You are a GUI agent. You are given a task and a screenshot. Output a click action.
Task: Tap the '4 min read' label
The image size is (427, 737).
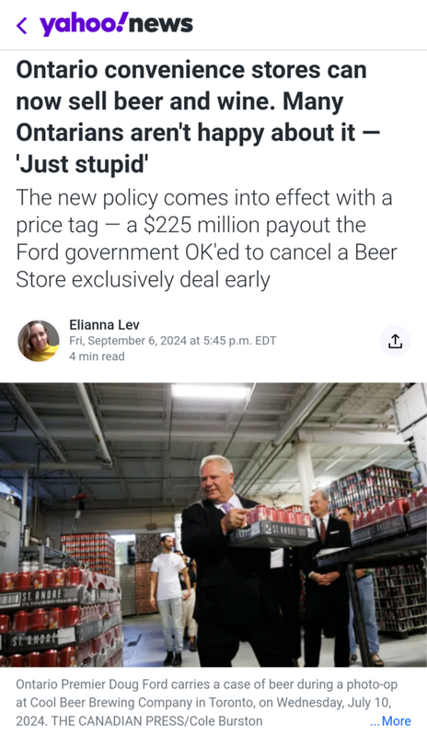[x=97, y=357]
